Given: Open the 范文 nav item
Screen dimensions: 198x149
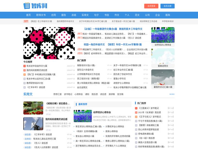Looking at the screenshot, I should pos(137,15).
